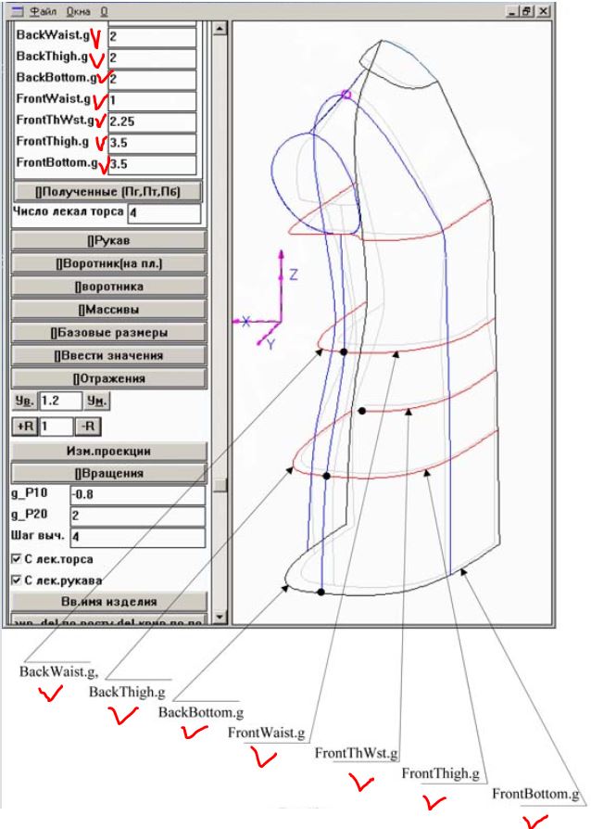Minimize the child window

click(x=511, y=10)
